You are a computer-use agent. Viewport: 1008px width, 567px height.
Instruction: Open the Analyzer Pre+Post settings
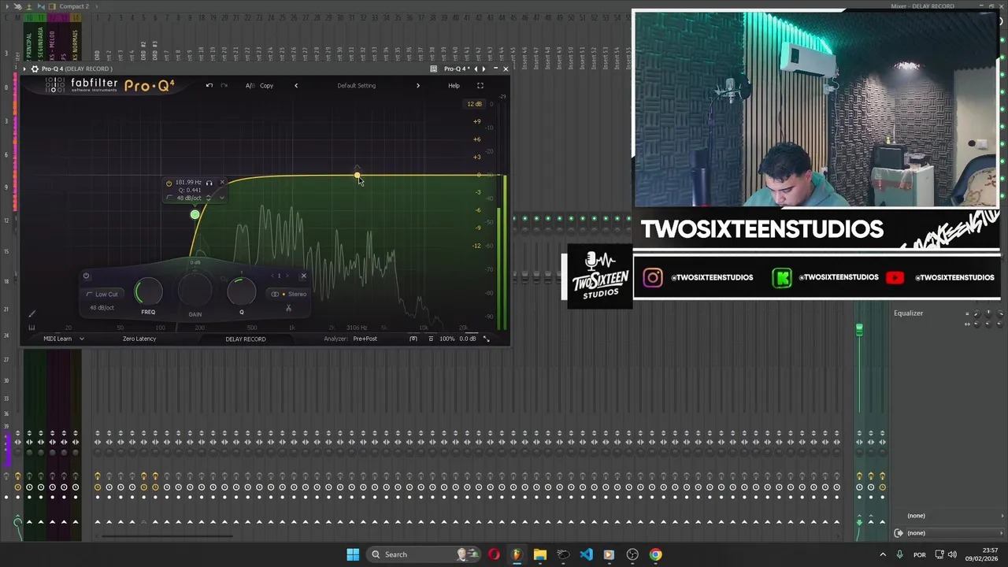coord(365,339)
